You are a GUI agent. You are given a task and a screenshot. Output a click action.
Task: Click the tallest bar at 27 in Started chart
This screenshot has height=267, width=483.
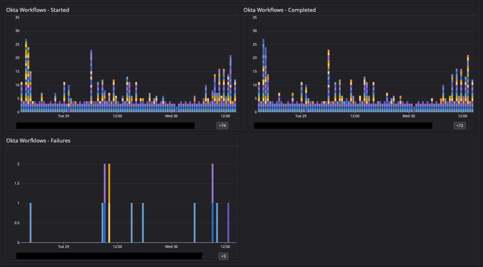pyautogui.click(x=26, y=76)
